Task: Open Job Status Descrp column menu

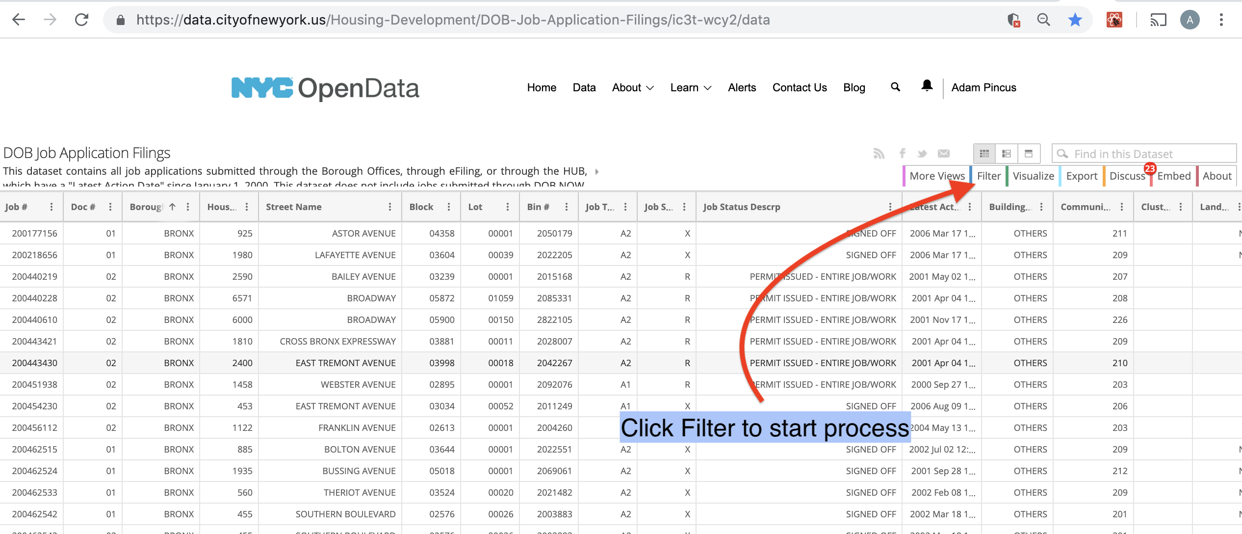Action: (890, 207)
